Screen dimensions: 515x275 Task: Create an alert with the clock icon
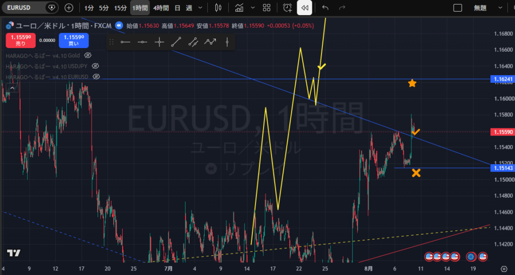287,8
